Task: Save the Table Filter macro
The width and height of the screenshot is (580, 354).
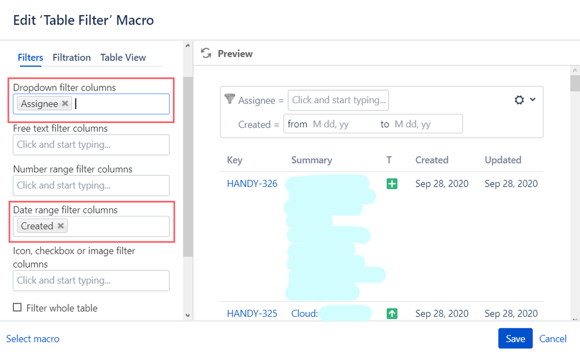Action: tap(514, 338)
